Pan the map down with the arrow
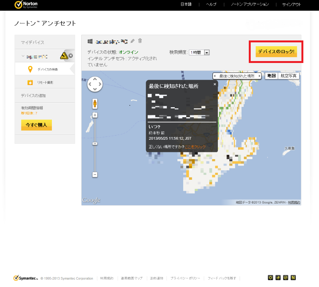 tap(95, 89)
